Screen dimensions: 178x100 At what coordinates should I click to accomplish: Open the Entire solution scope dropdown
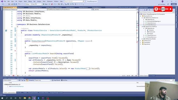click(x=11, y=80)
